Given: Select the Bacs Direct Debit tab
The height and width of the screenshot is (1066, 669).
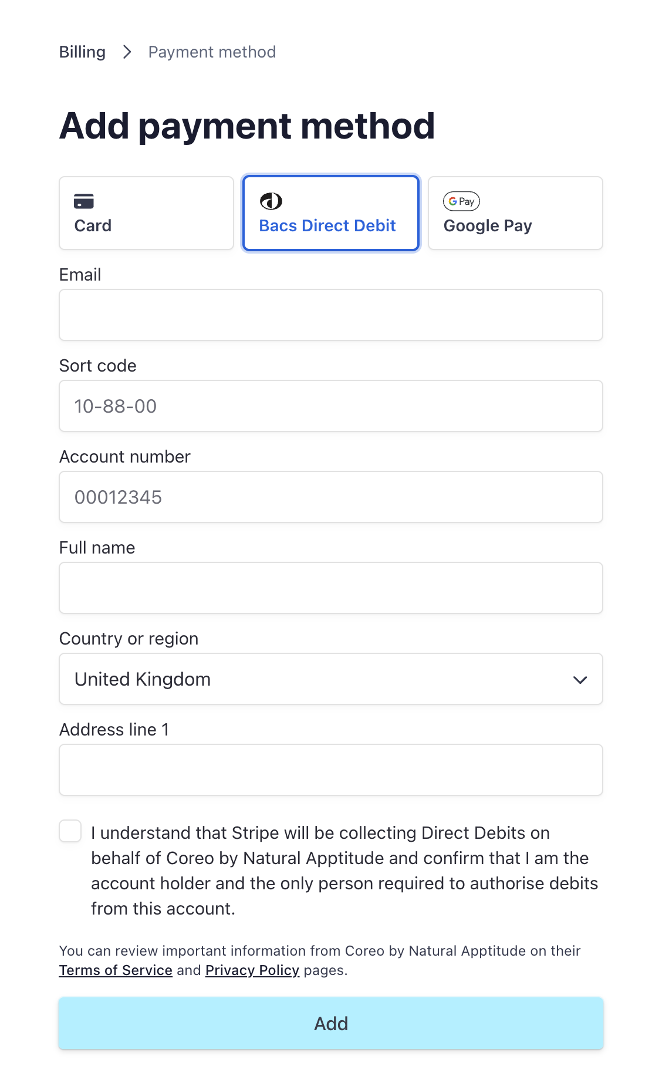Looking at the screenshot, I should [331, 213].
